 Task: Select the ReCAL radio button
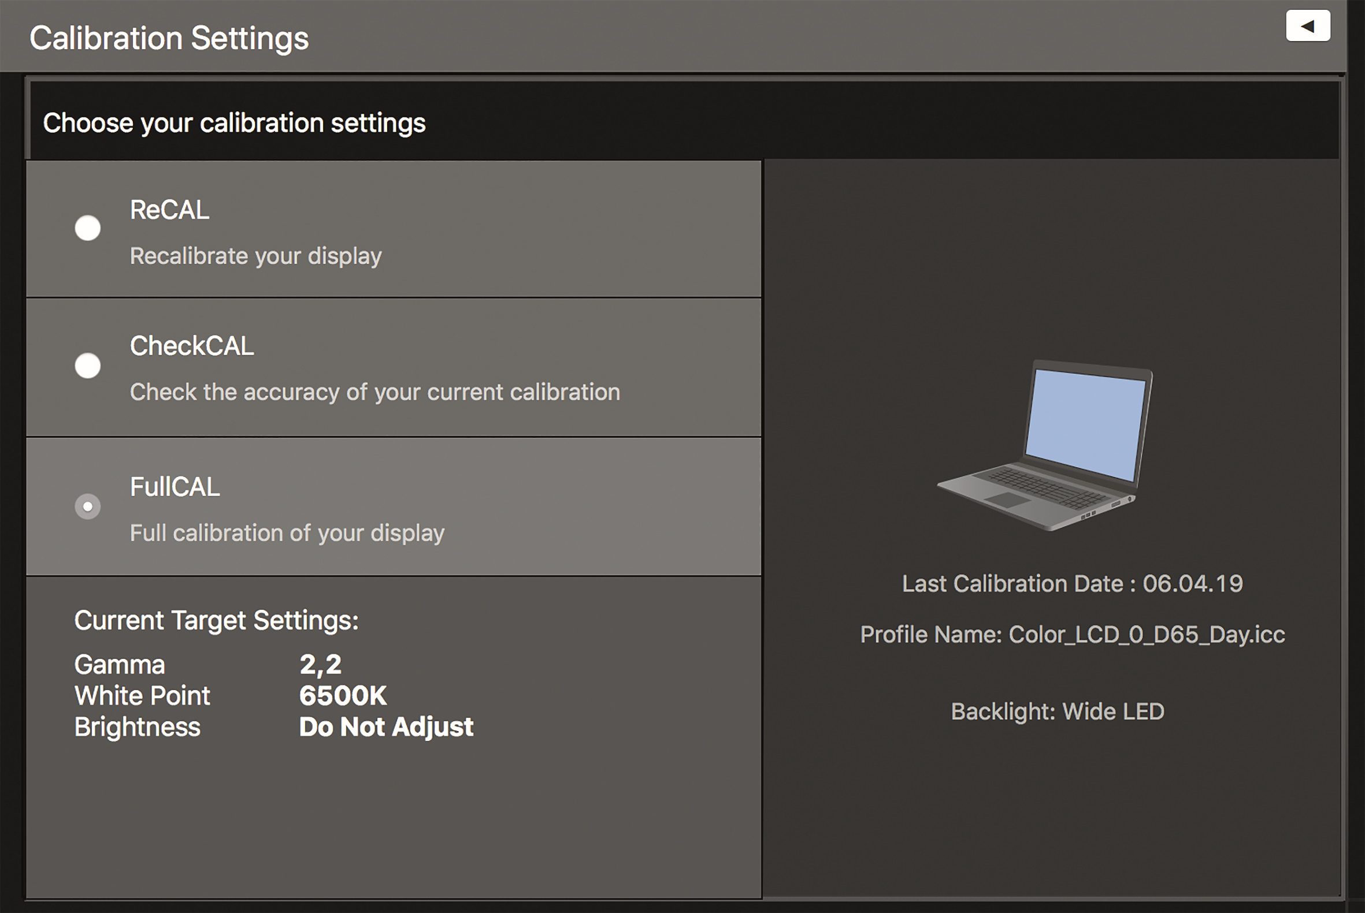pyautogui.click(x=88, y=228)
